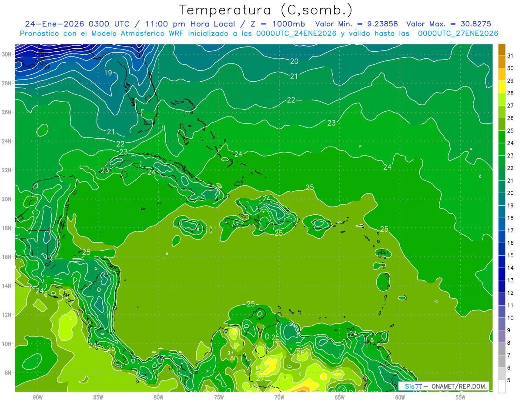Click the color scale label 12
Viewport: 522px width, 403px height.
pyautogui.click(x=510, y=293)
